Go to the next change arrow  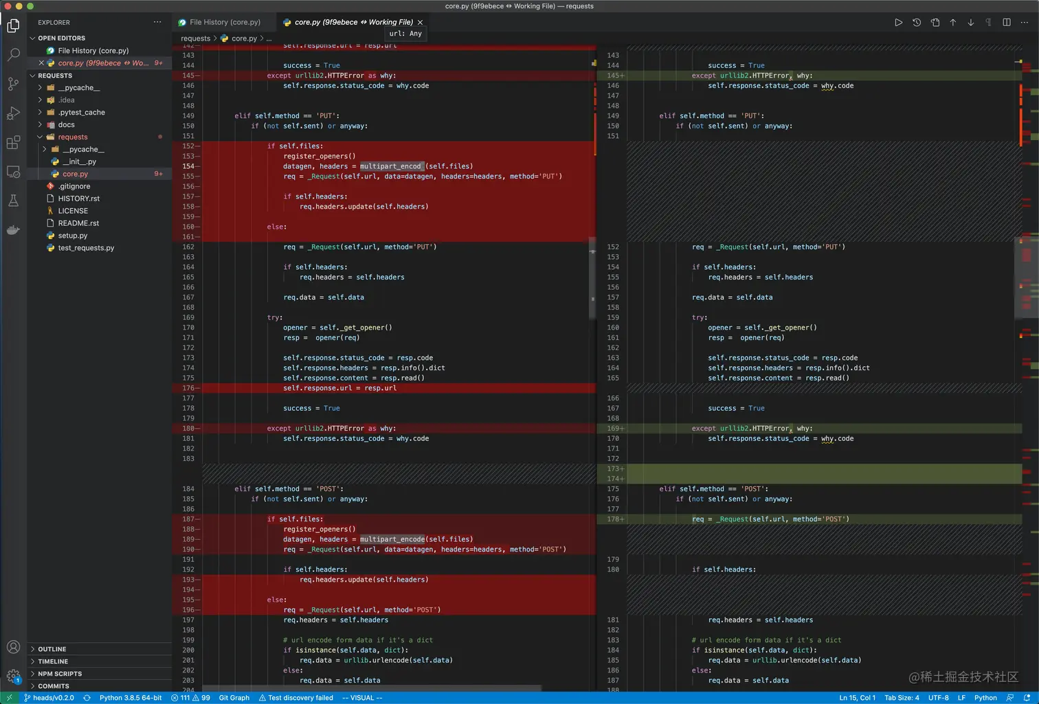pyautogui.click(x=970, y=23)
